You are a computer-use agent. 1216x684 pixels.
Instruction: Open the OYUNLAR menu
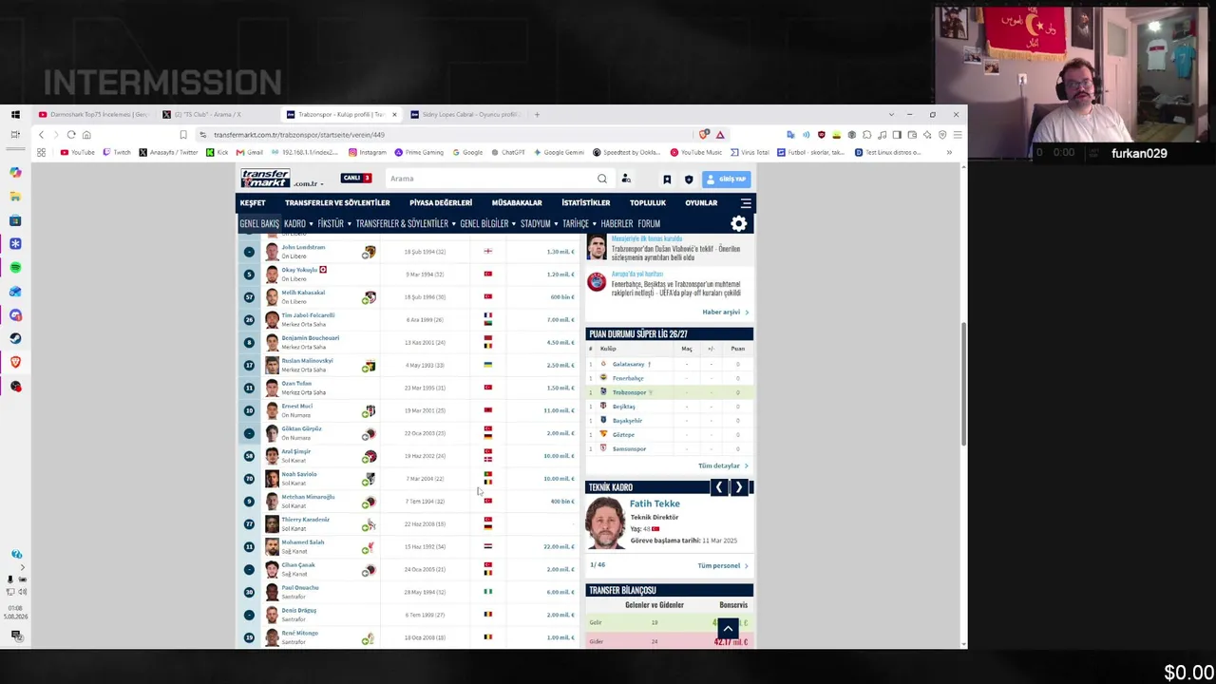tap(701, 202)
